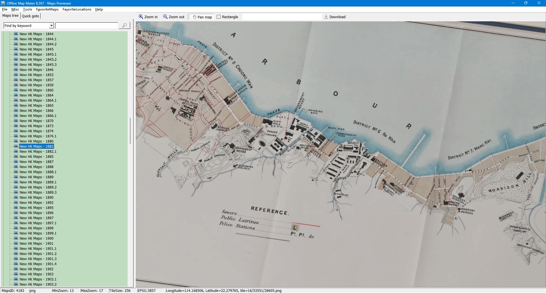
Task: Switch to the Quick goto tab
Action: pyautogui.click(x=30, y=16)
